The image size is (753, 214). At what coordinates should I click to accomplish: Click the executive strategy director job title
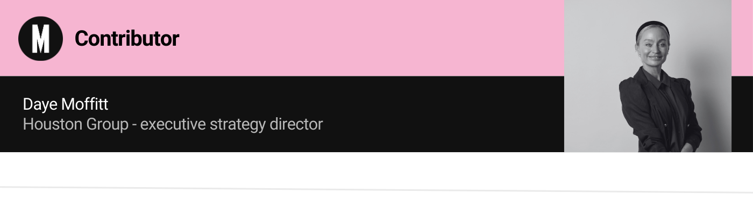click(x=231, y=124)
